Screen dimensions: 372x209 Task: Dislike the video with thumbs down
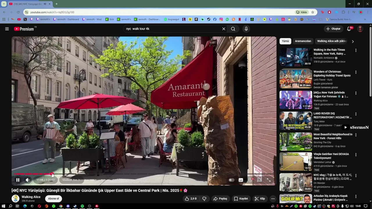pos(204,199)
